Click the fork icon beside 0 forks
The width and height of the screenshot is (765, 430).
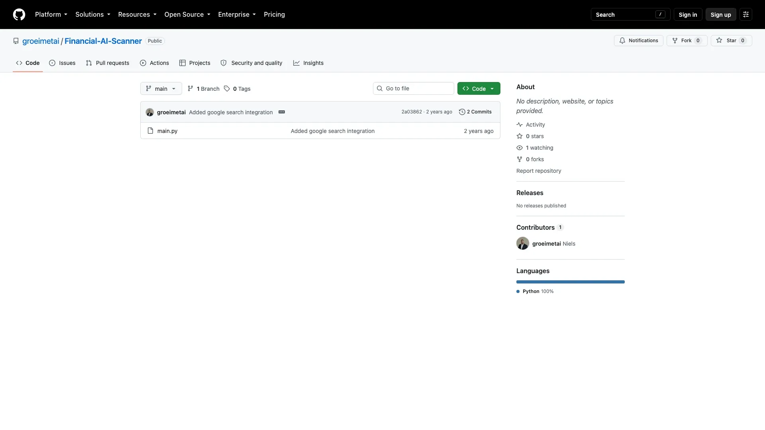click(520, 159)
